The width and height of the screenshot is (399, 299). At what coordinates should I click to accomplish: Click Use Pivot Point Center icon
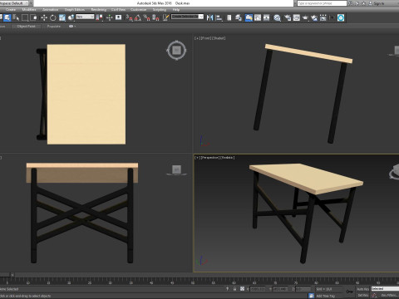[x=99, y=17]
